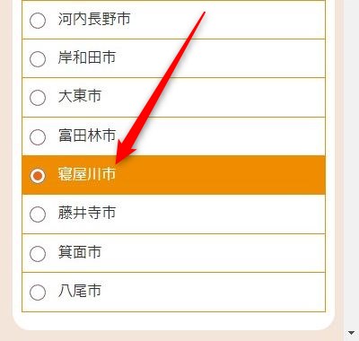Click empty orange area of 寝屋川市 row
Image resolution: width=359 pixels, height=341 pixels.
[222, 175]
